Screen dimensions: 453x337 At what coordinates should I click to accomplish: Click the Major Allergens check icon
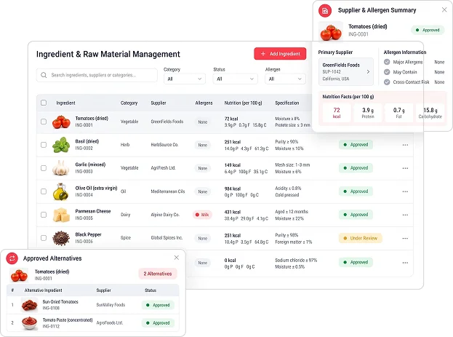click(x=387, y=62)
